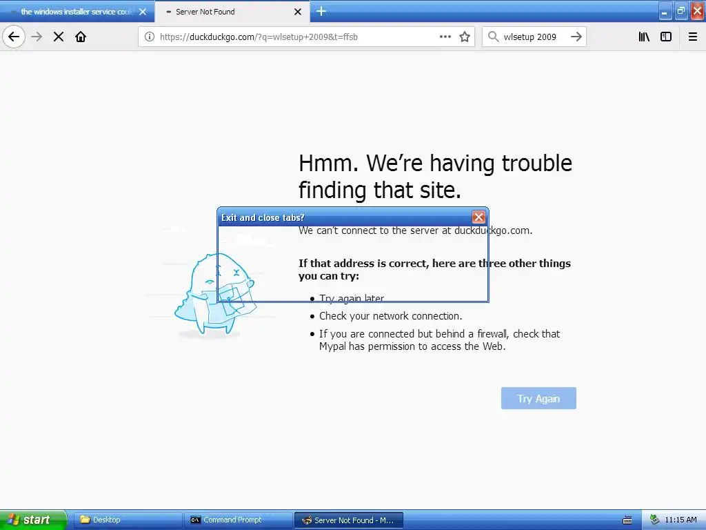Switch to the windows installer service tab
The width and height of the screenshot is (706, 530).
coord(77,12)
